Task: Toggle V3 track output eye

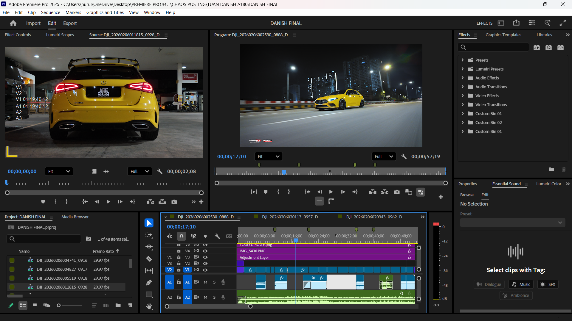Action: 205,257
